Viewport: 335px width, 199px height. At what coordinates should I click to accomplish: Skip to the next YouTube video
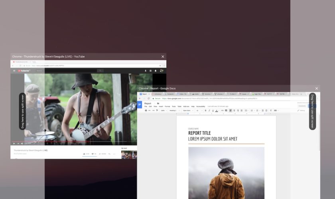pos(18,143)
